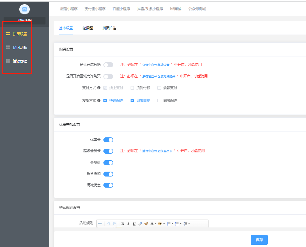Screen dimensions: 306x247
Task: Uncheck the 快递配送 checkbox
Action: tap(105, 100)
